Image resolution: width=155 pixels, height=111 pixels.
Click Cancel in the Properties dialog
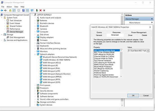pos(146,96)
